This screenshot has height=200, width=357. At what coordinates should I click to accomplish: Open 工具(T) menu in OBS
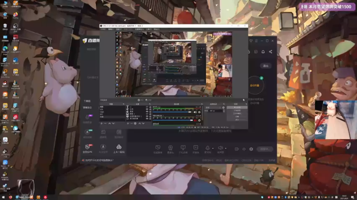149,29
